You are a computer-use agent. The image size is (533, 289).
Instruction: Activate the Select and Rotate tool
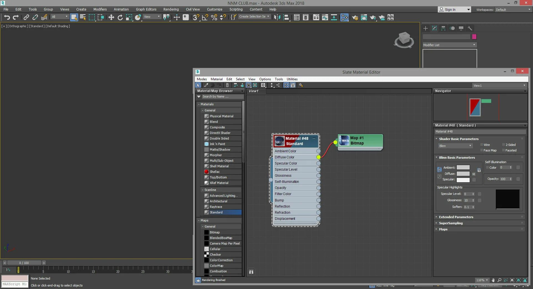click(x=120, y=17)
